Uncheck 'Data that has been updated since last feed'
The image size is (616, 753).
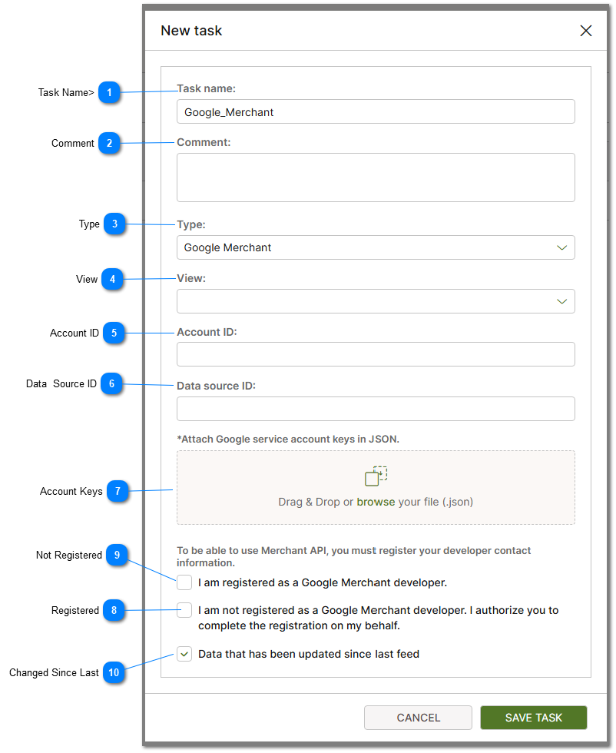point(184,654)
